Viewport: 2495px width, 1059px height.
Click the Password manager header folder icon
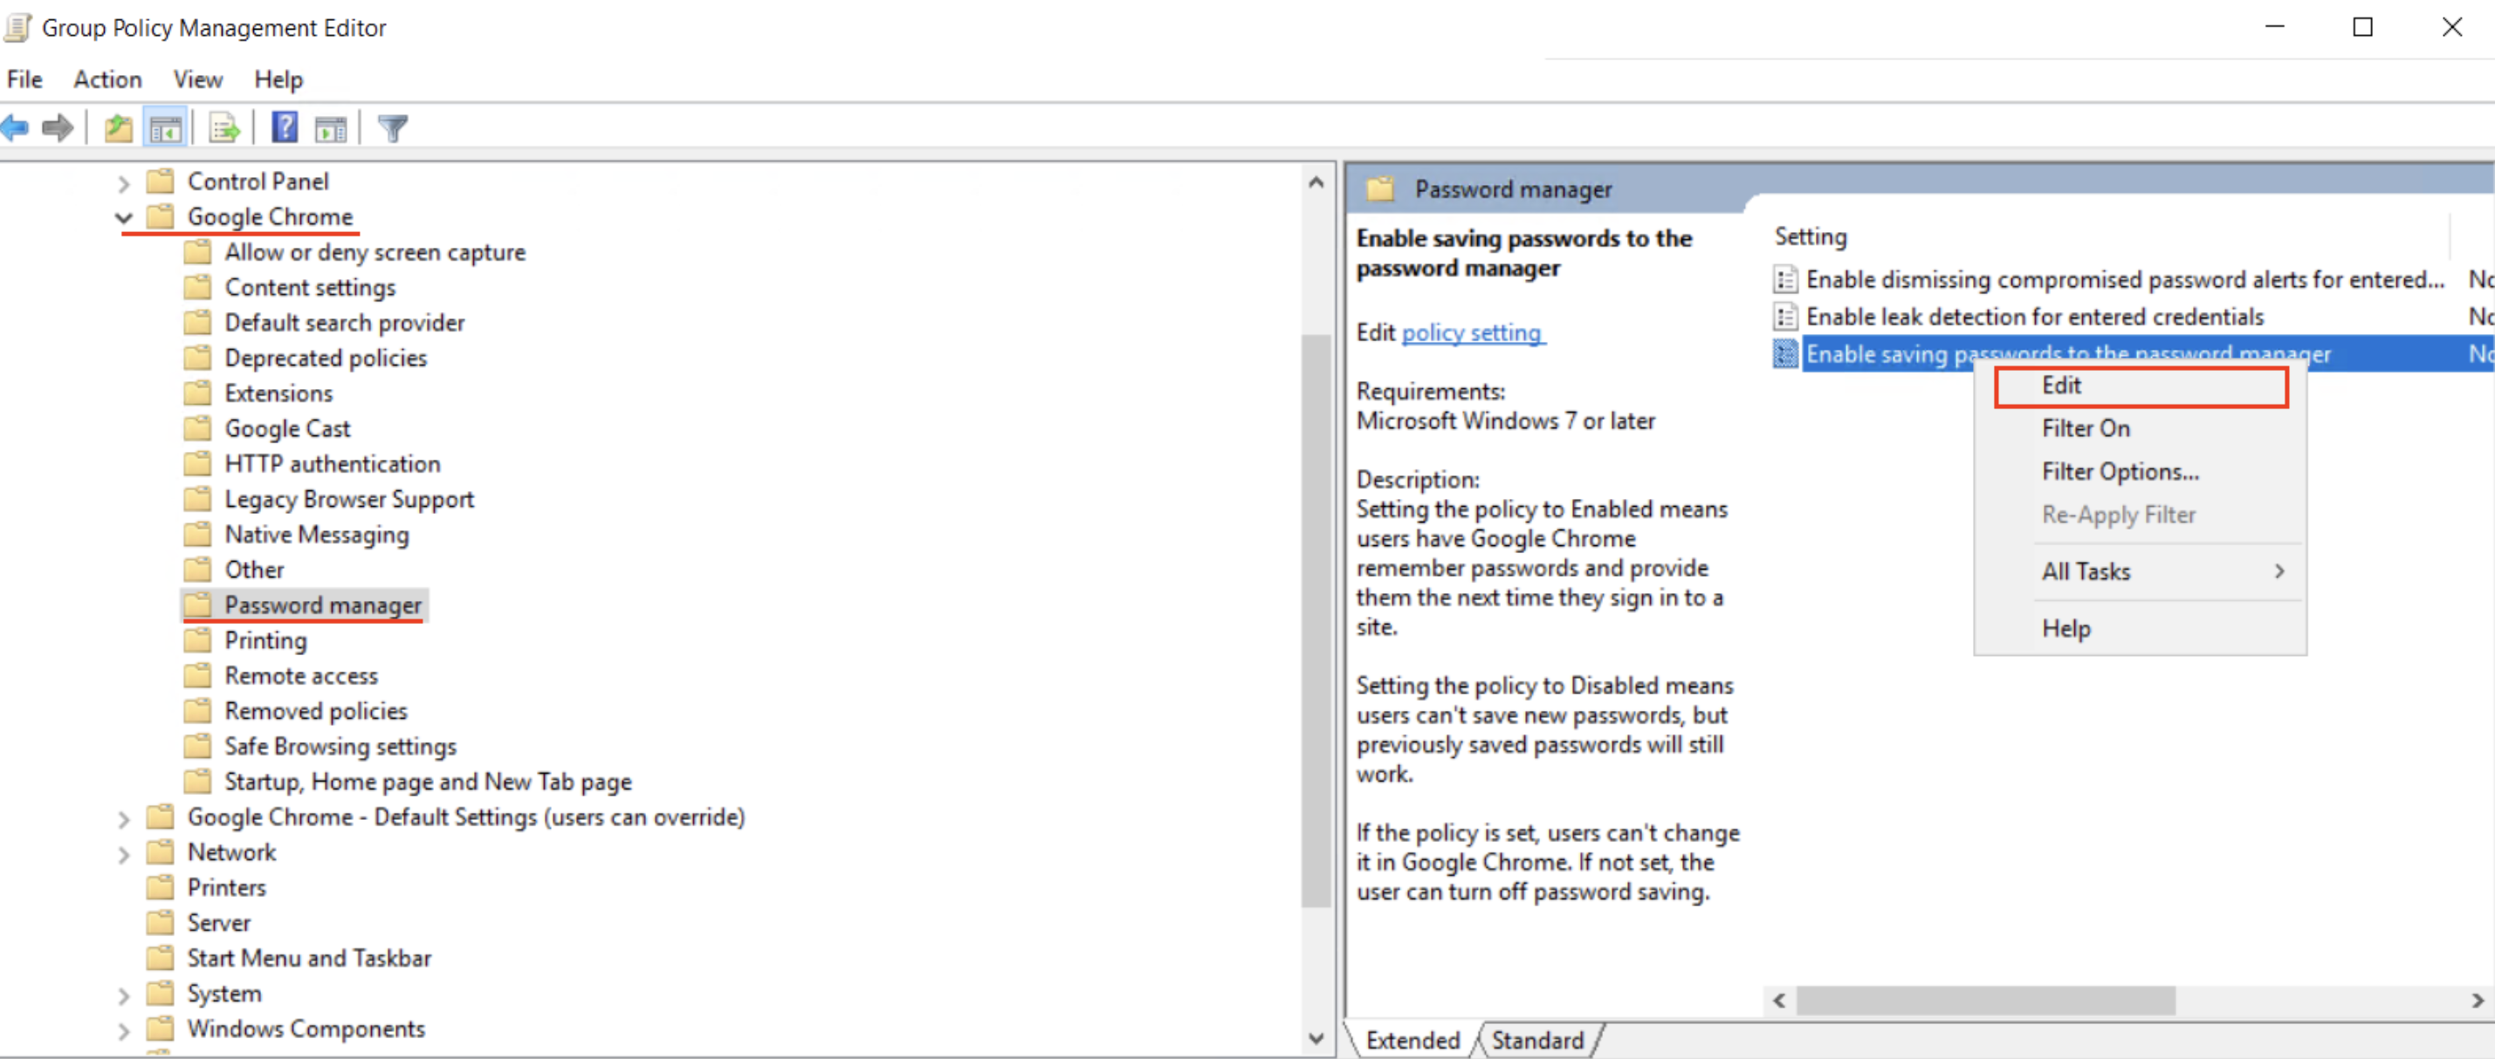(x=1379, y=188)
